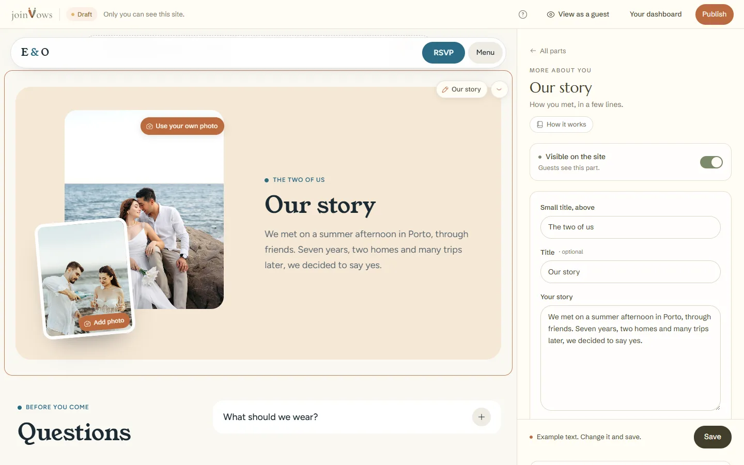This screenshot has height=465, width=744.
Task: Click the Draft status badge
Action: [82, 14]
